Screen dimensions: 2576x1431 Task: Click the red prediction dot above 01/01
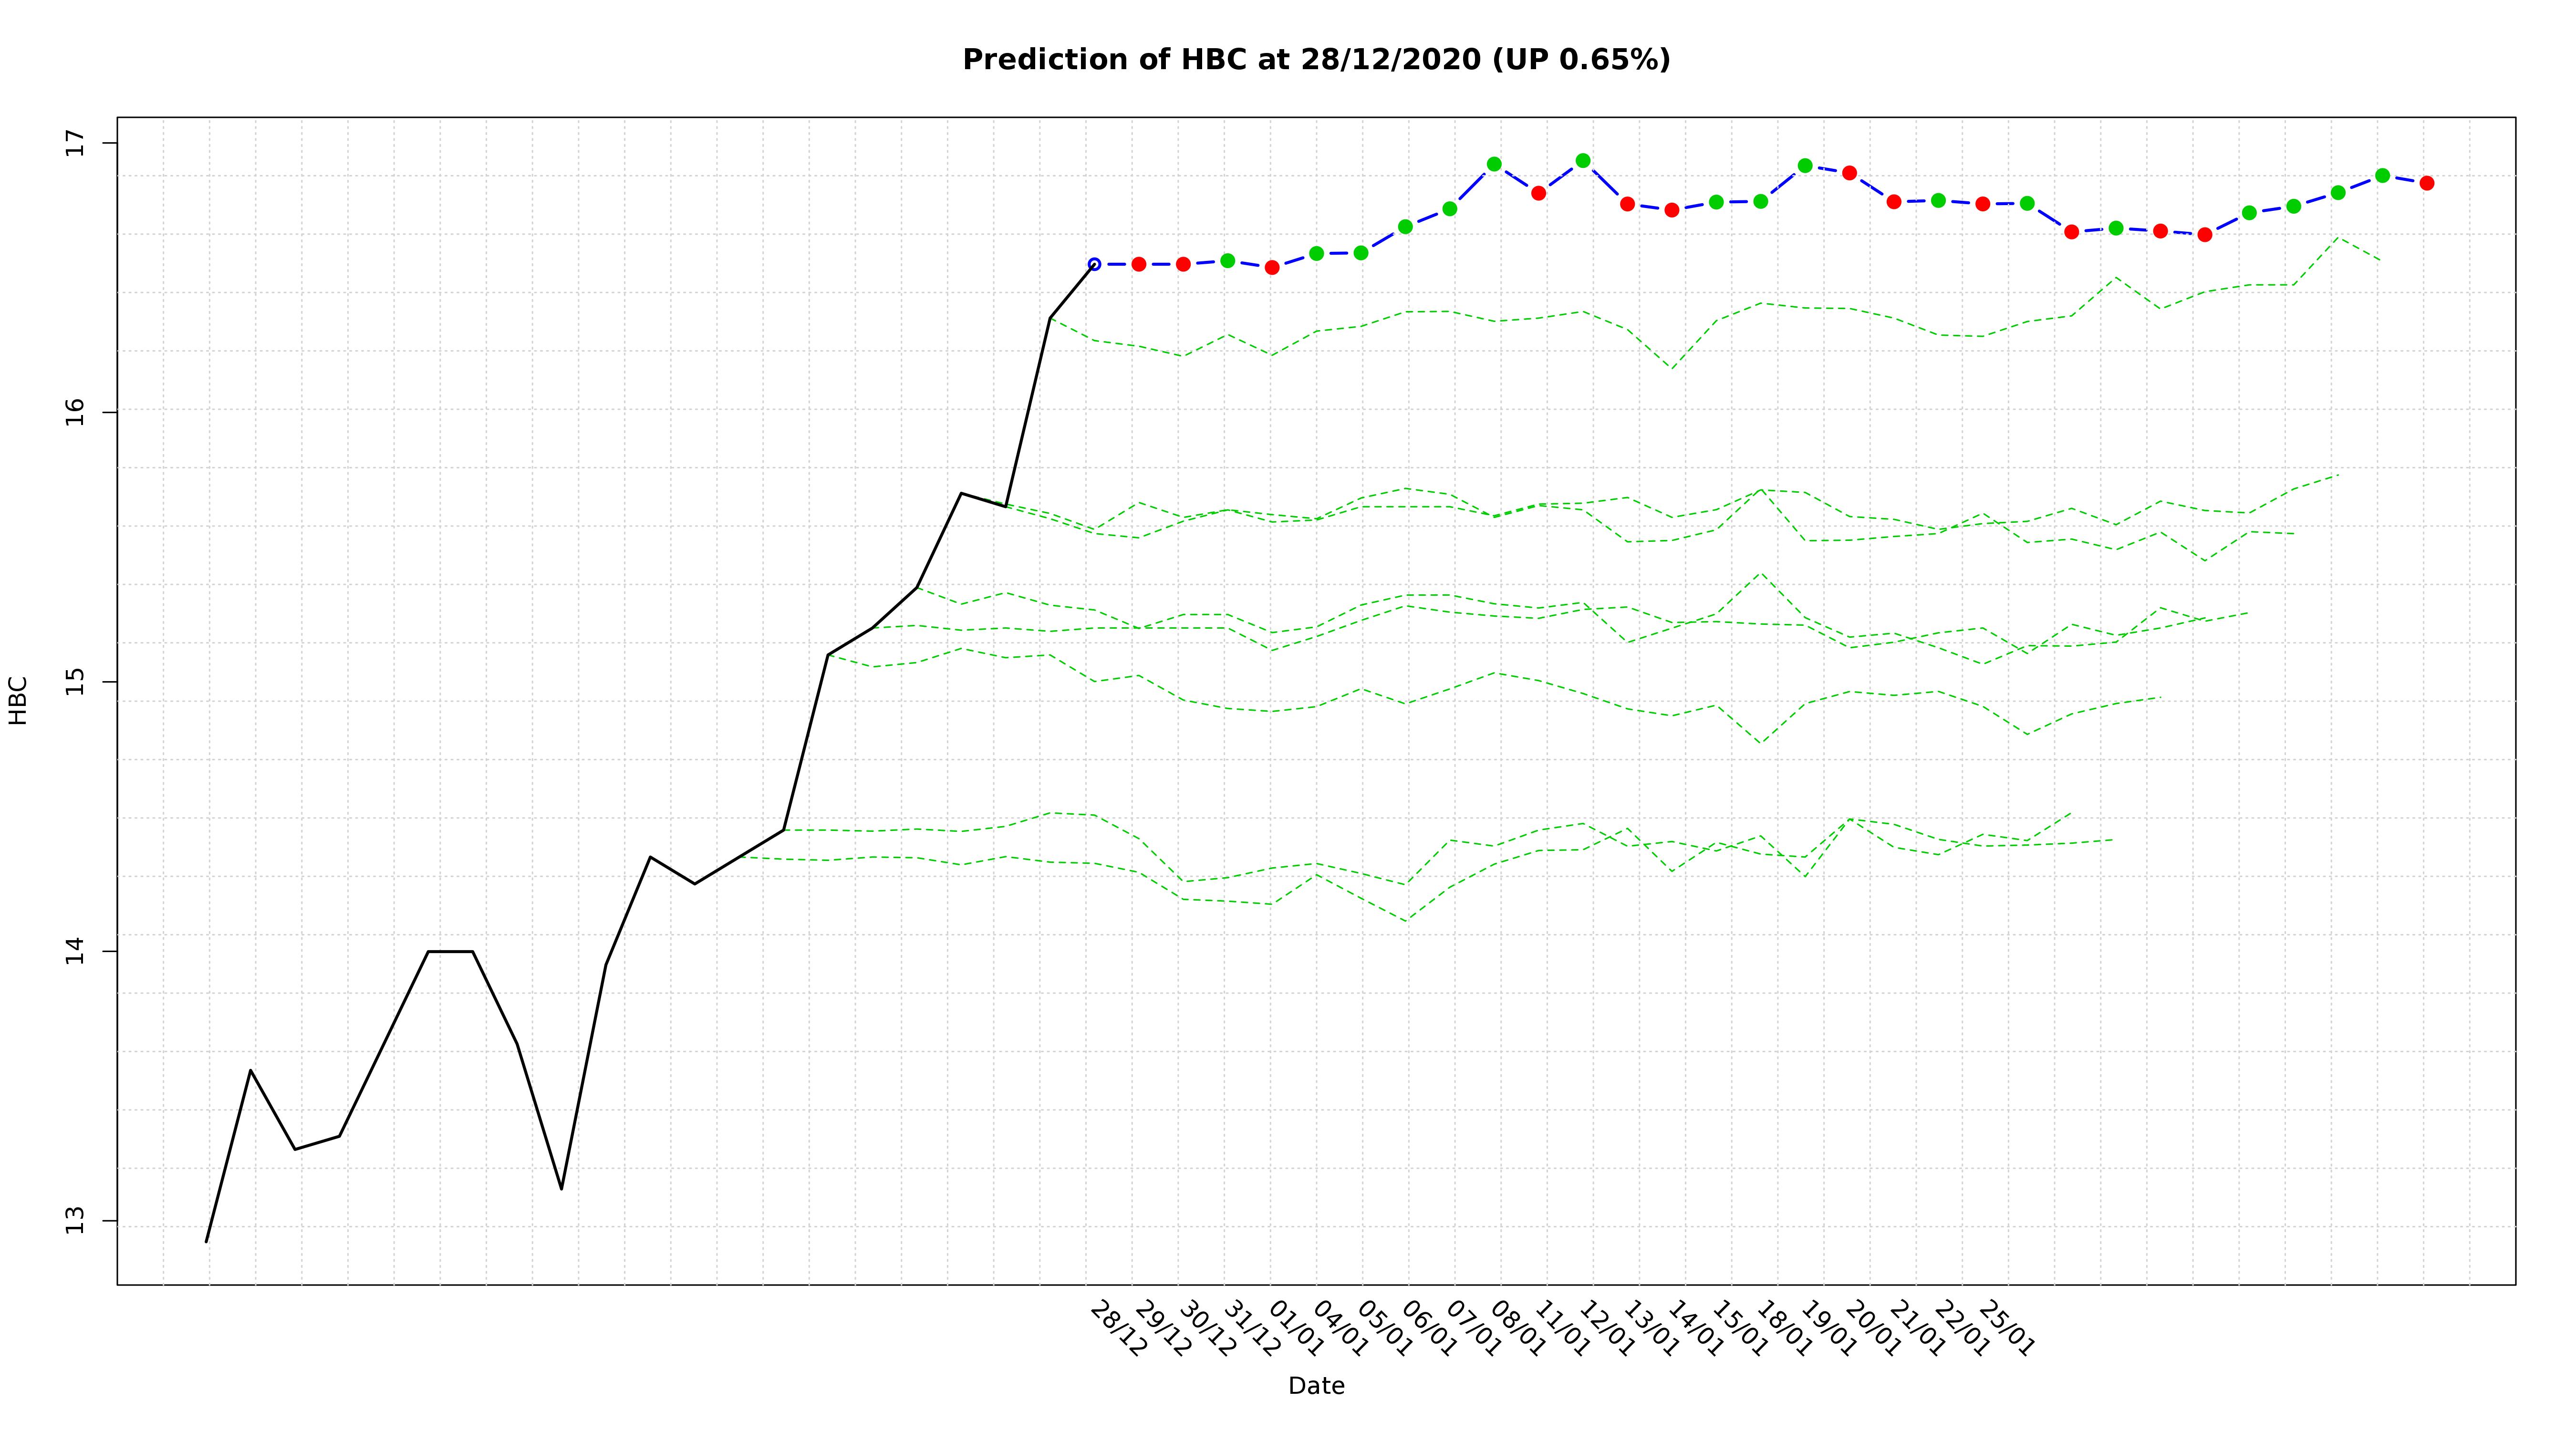point(1272,267)
